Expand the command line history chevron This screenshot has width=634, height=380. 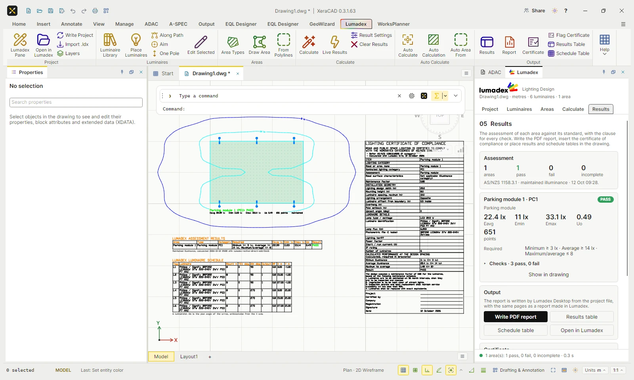[456, 96]
